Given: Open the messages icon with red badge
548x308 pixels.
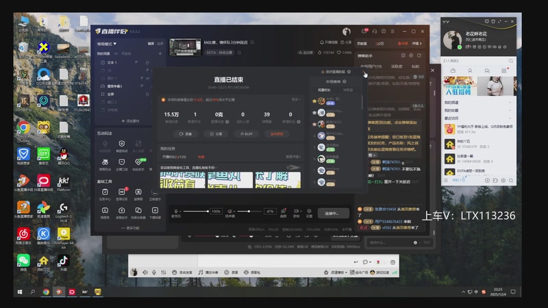Looking at the screenshot, I should click(x=364, y=31).
